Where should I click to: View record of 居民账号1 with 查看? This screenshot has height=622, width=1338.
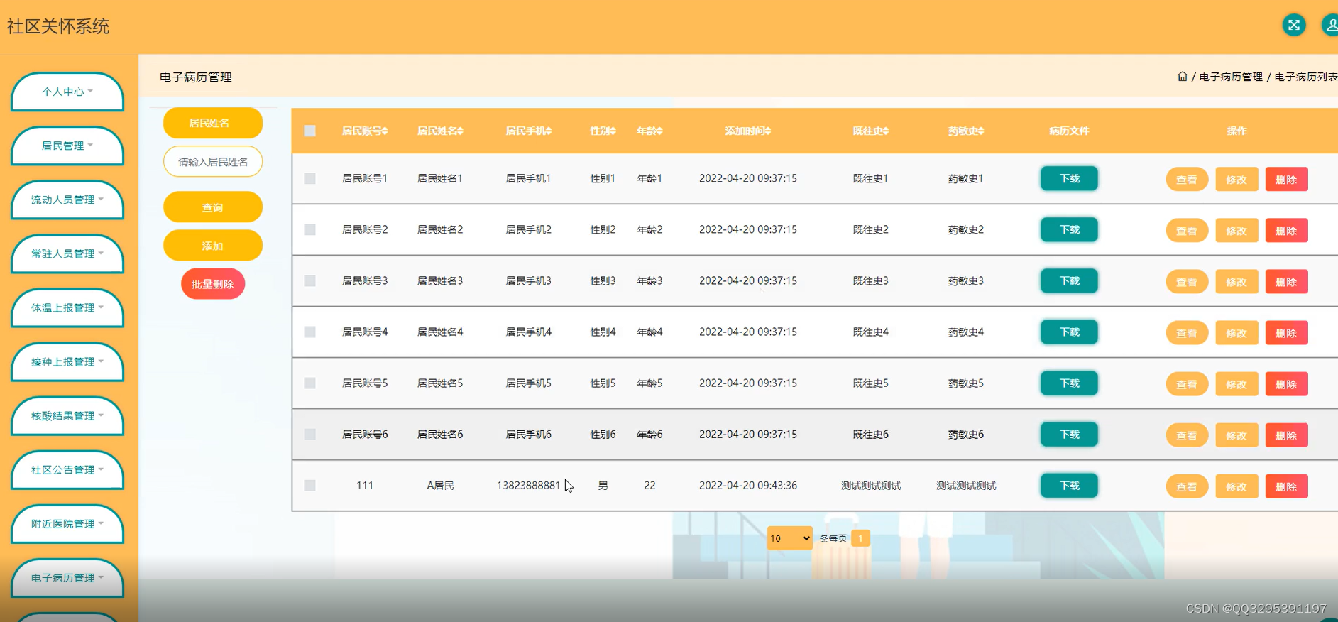(1187, 180)
